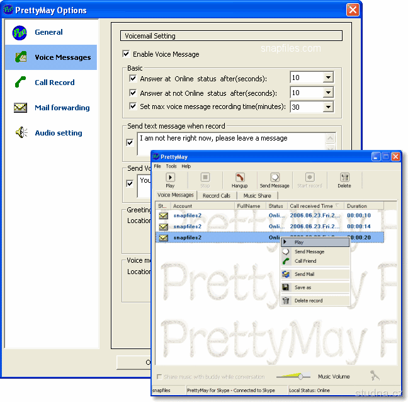Open General settings icon in Options sidebar
Screen dimensions: 408x402
pyautogui.click(x=20, y=33)
